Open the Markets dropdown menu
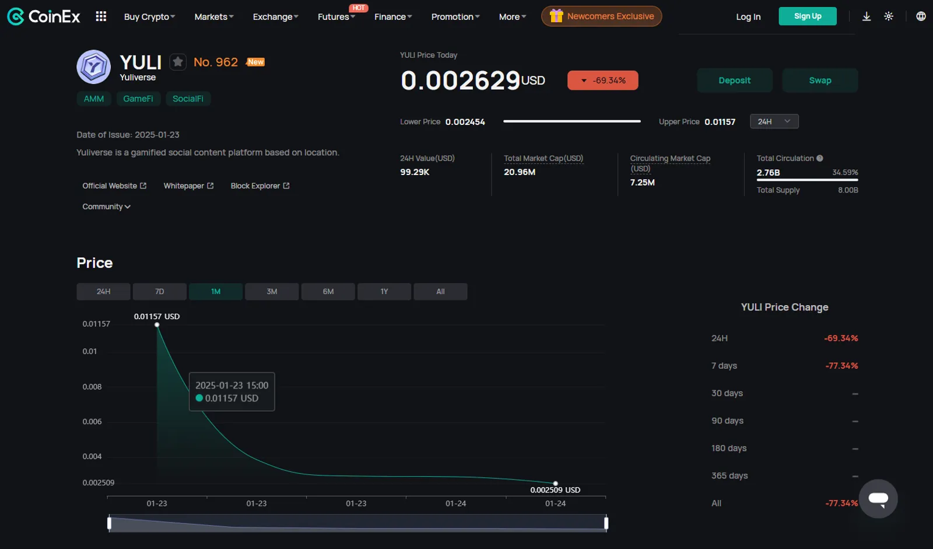The width and height of the screenshot is (933, 549). 214,17
